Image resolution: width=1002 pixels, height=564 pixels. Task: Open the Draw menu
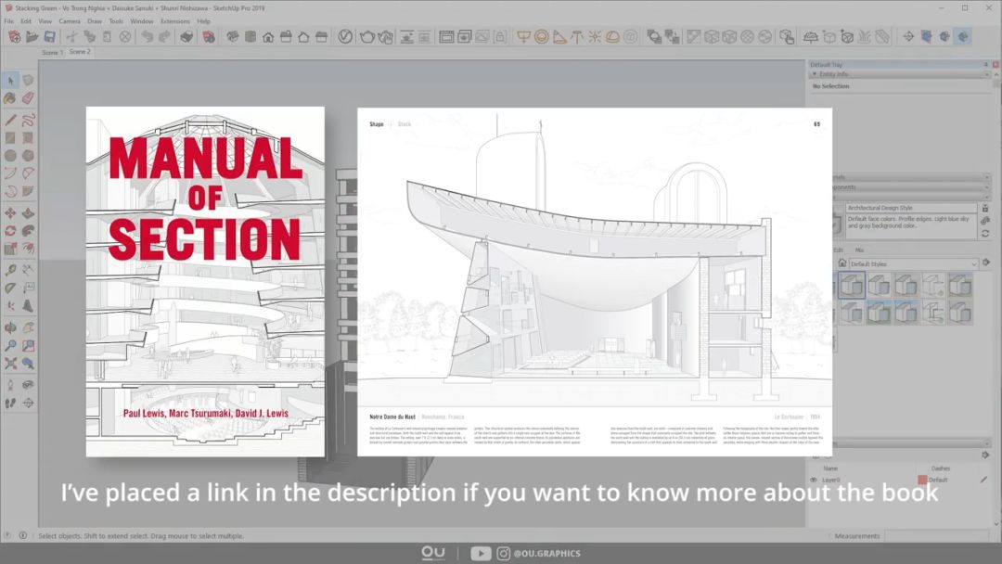coord(95,21)
